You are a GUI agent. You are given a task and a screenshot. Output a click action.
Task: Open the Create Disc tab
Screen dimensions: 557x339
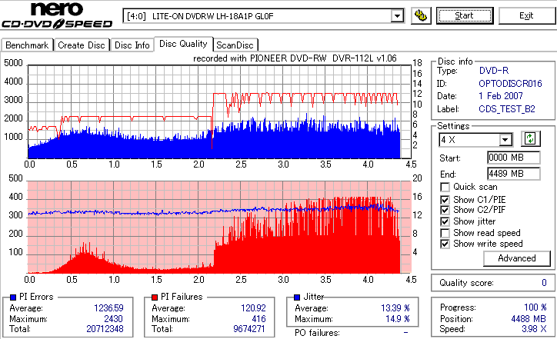coord(82,45)
